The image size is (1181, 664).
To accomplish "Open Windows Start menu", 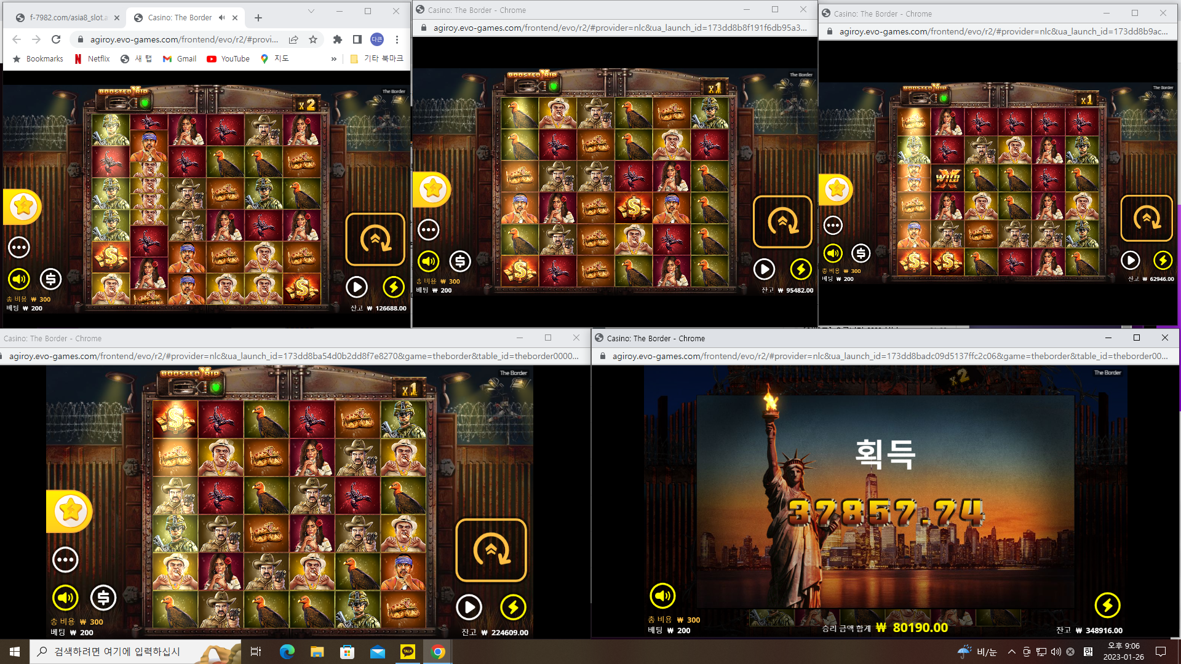I will click(15, 652).
